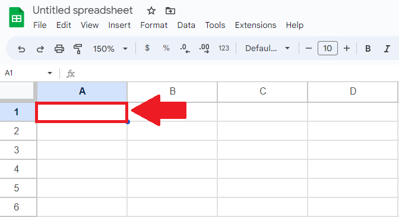Click the Move to folder icon

[170, 11]
